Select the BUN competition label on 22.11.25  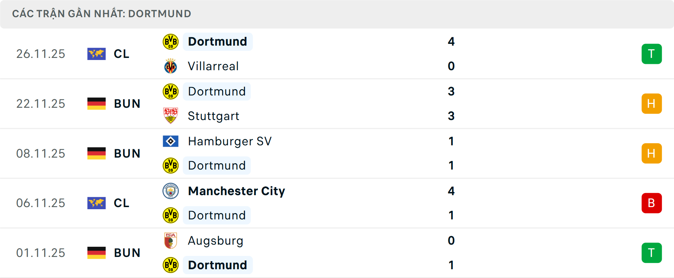(x=127, y=104)
